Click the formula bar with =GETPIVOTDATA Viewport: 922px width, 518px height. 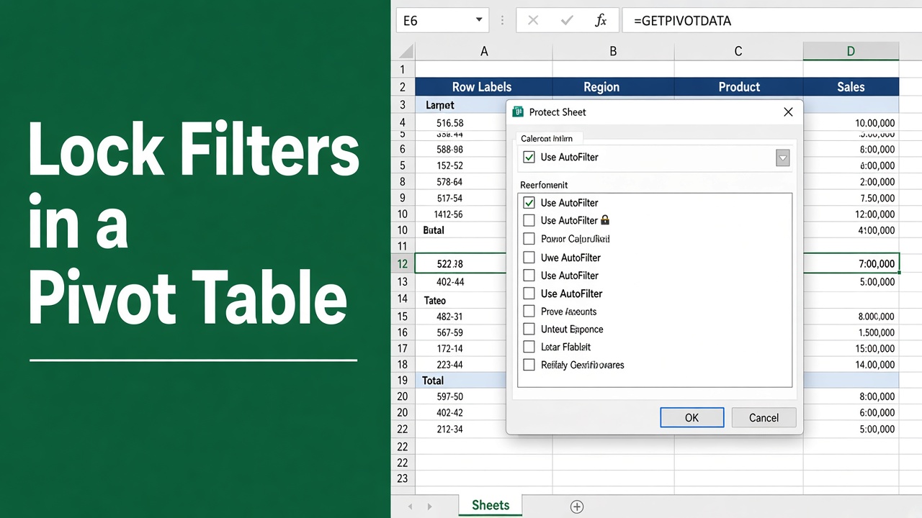(x=771, y=21)
